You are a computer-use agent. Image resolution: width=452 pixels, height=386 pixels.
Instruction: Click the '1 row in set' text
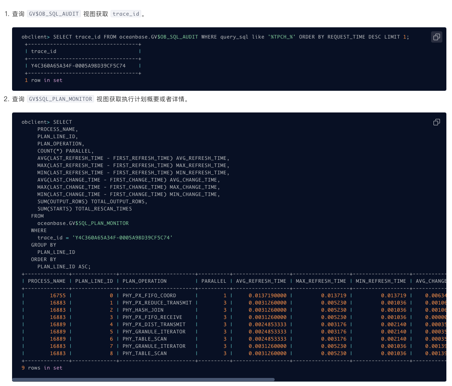(x=43, y=80)
